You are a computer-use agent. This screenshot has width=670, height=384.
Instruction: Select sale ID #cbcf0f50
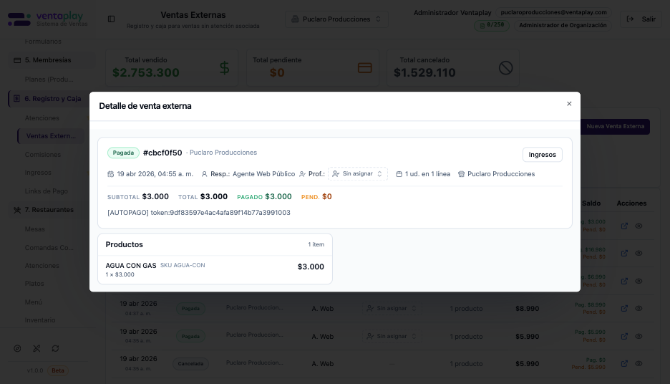(x=162, y=153)
